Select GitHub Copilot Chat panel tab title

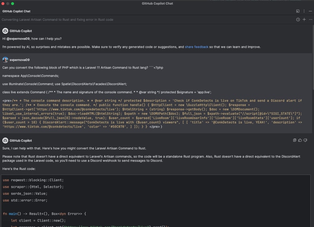coord(16,11)
